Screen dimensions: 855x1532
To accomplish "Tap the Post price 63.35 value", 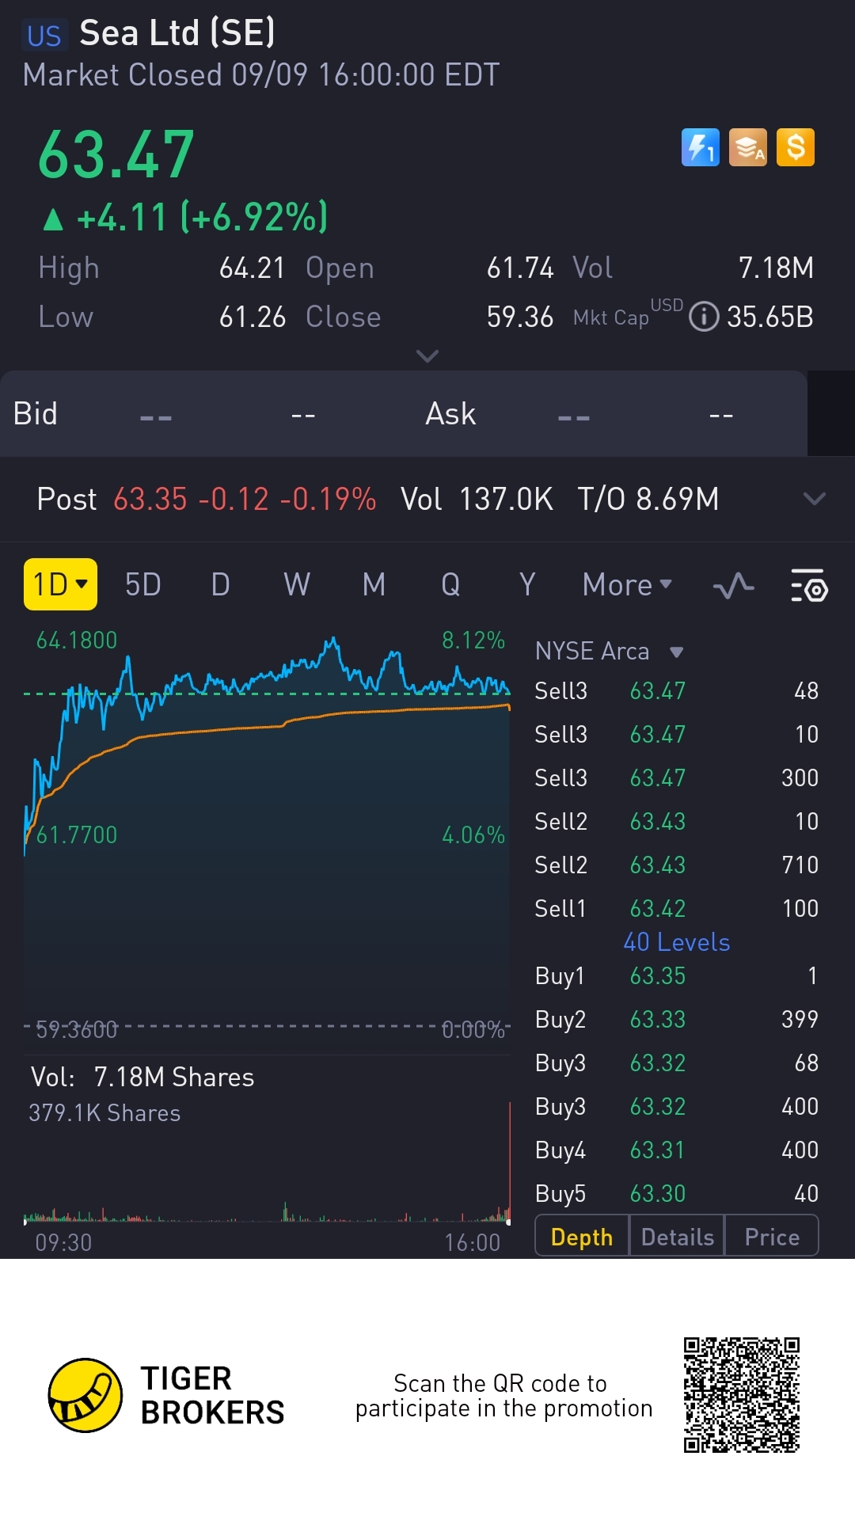I will click(150, 500).
